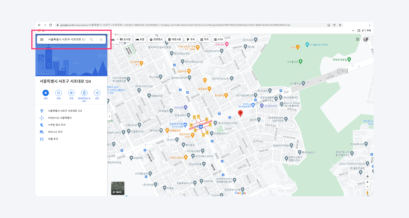The image size is (409, 218).
Task: Open the Google apps grid icon
Action: (x=358, y=39)
